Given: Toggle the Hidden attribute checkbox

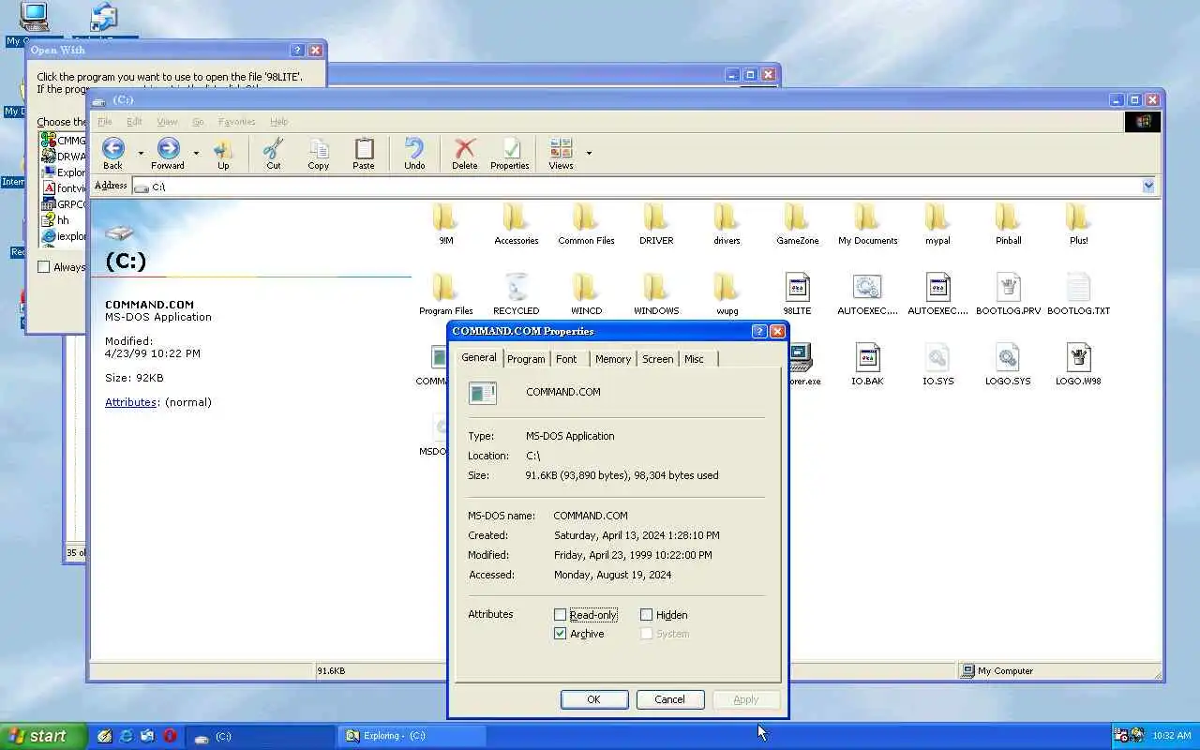Looking at the screenshot, I should (646, 615).
